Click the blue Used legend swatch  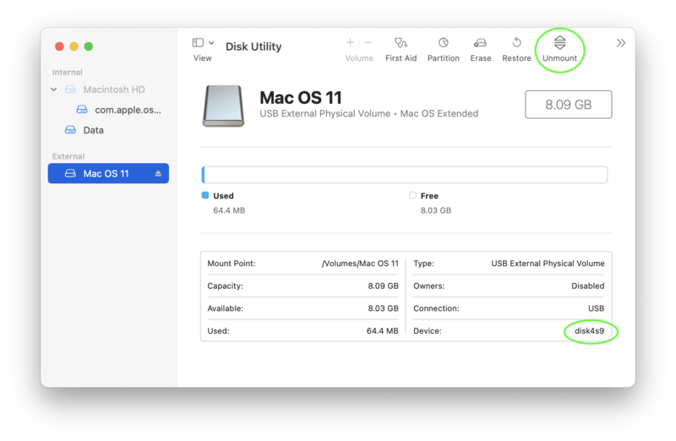coord(205,195)
